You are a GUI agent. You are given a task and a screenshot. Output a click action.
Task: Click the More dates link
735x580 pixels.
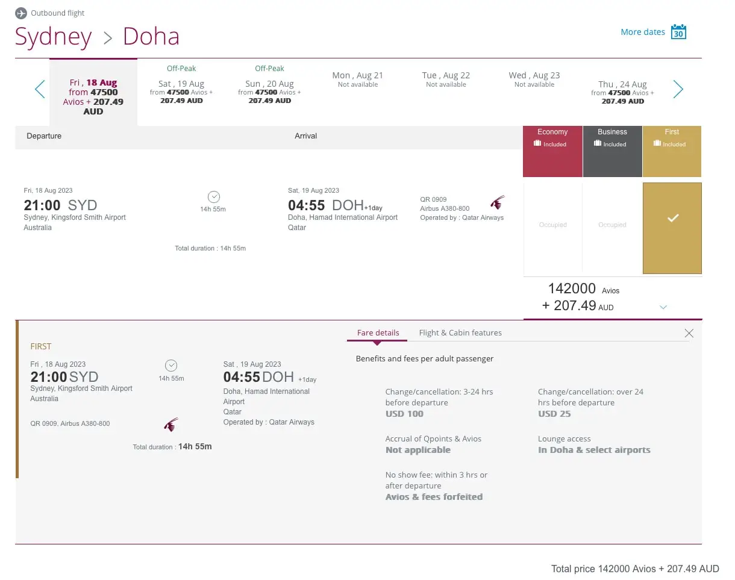[x=642, y=32]
